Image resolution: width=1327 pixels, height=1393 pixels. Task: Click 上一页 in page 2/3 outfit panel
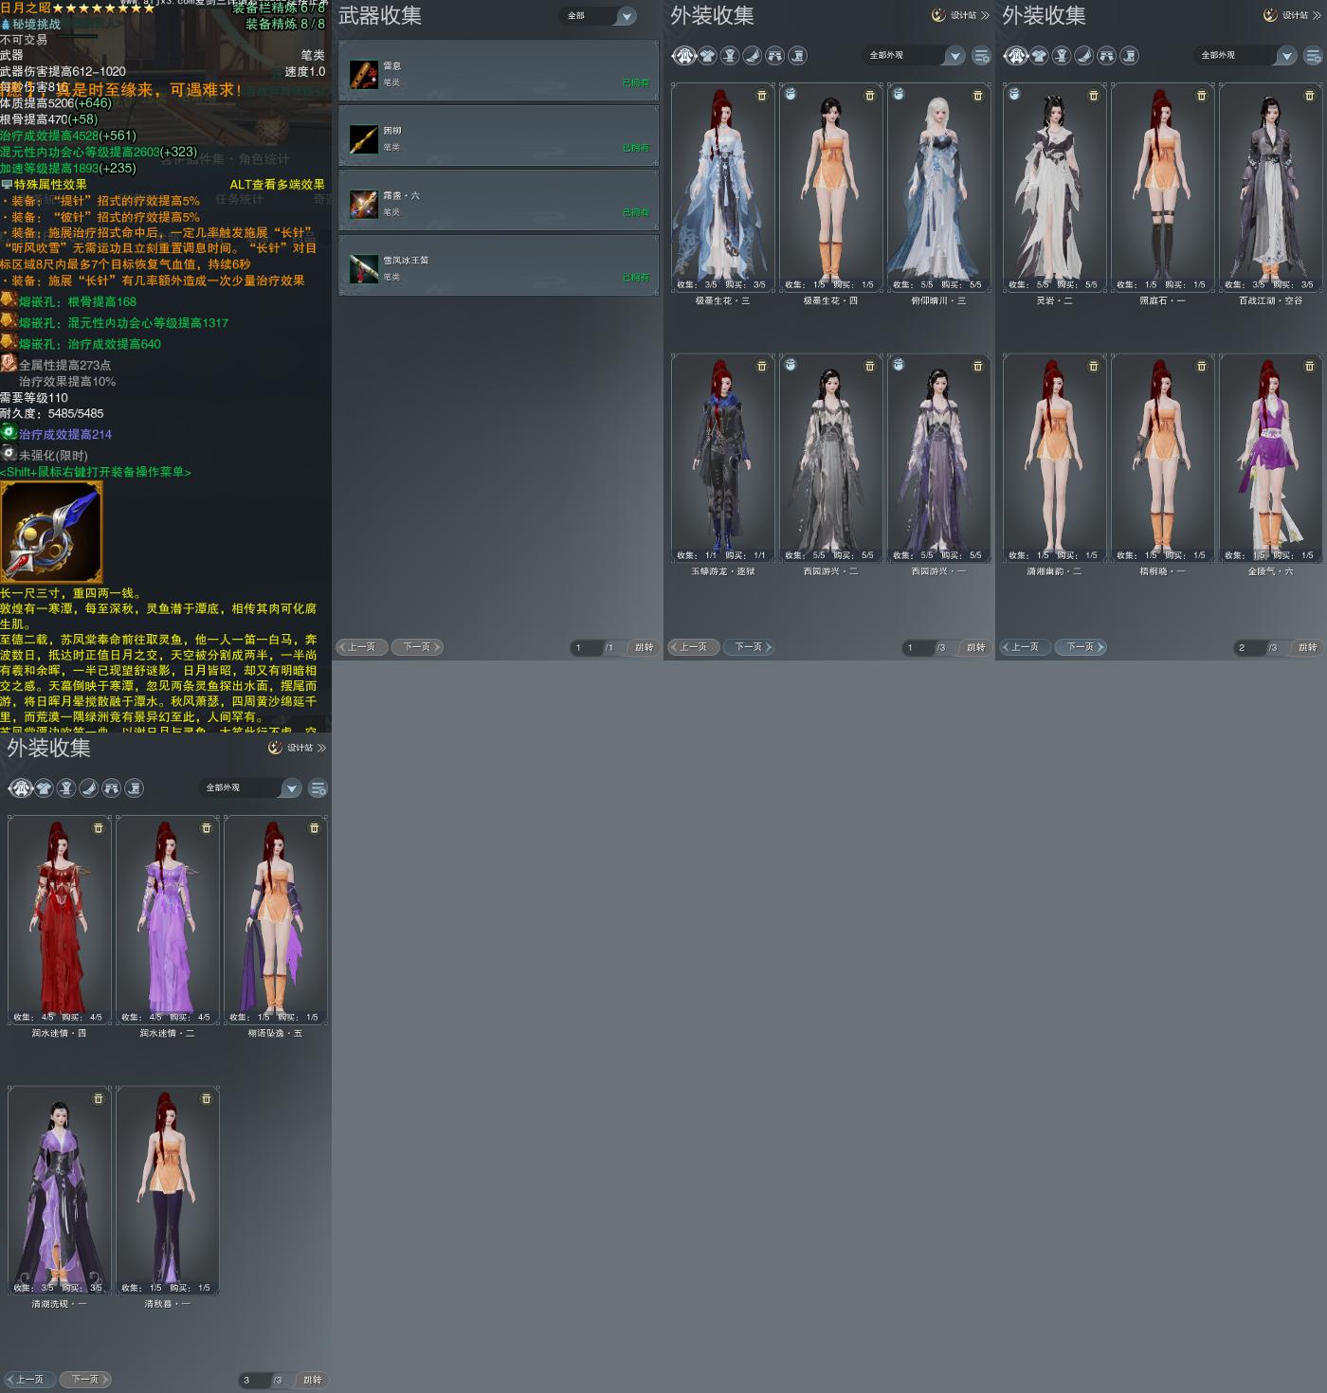click(x=1025, y=647)
